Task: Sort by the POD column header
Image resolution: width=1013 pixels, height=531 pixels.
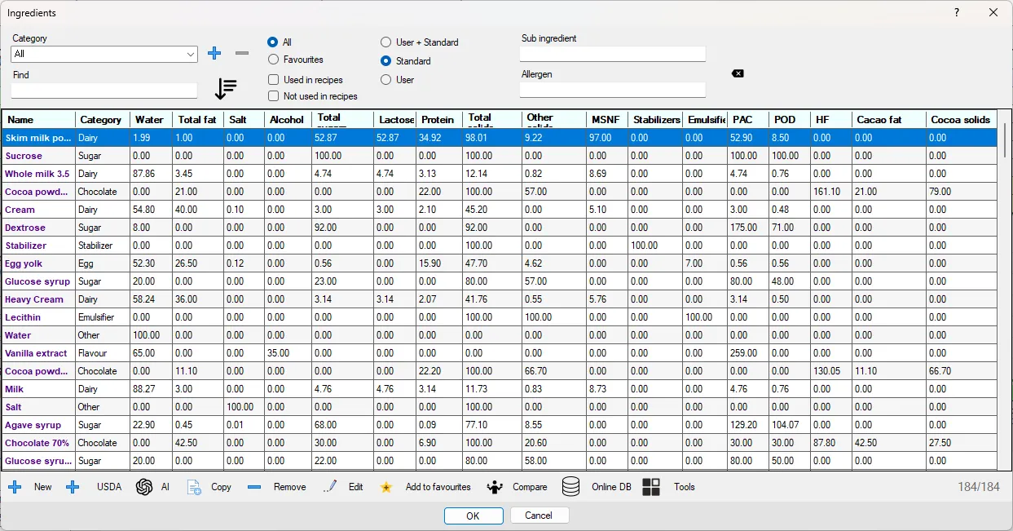Action: click(x=790, y=120)
